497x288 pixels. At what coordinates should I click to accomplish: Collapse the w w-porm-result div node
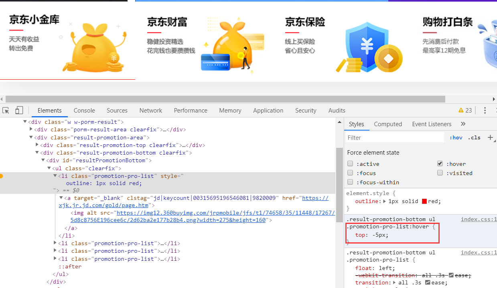click(x=25, y=122)
